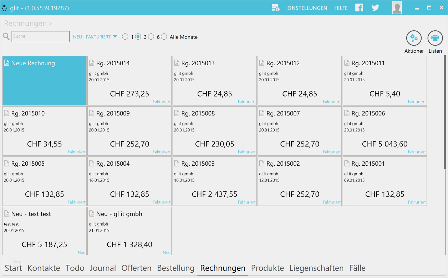The height and width of the screenshot is (278, 448).
Task: Switch to the Fälle tab
Action: click(x=357, y=268)
